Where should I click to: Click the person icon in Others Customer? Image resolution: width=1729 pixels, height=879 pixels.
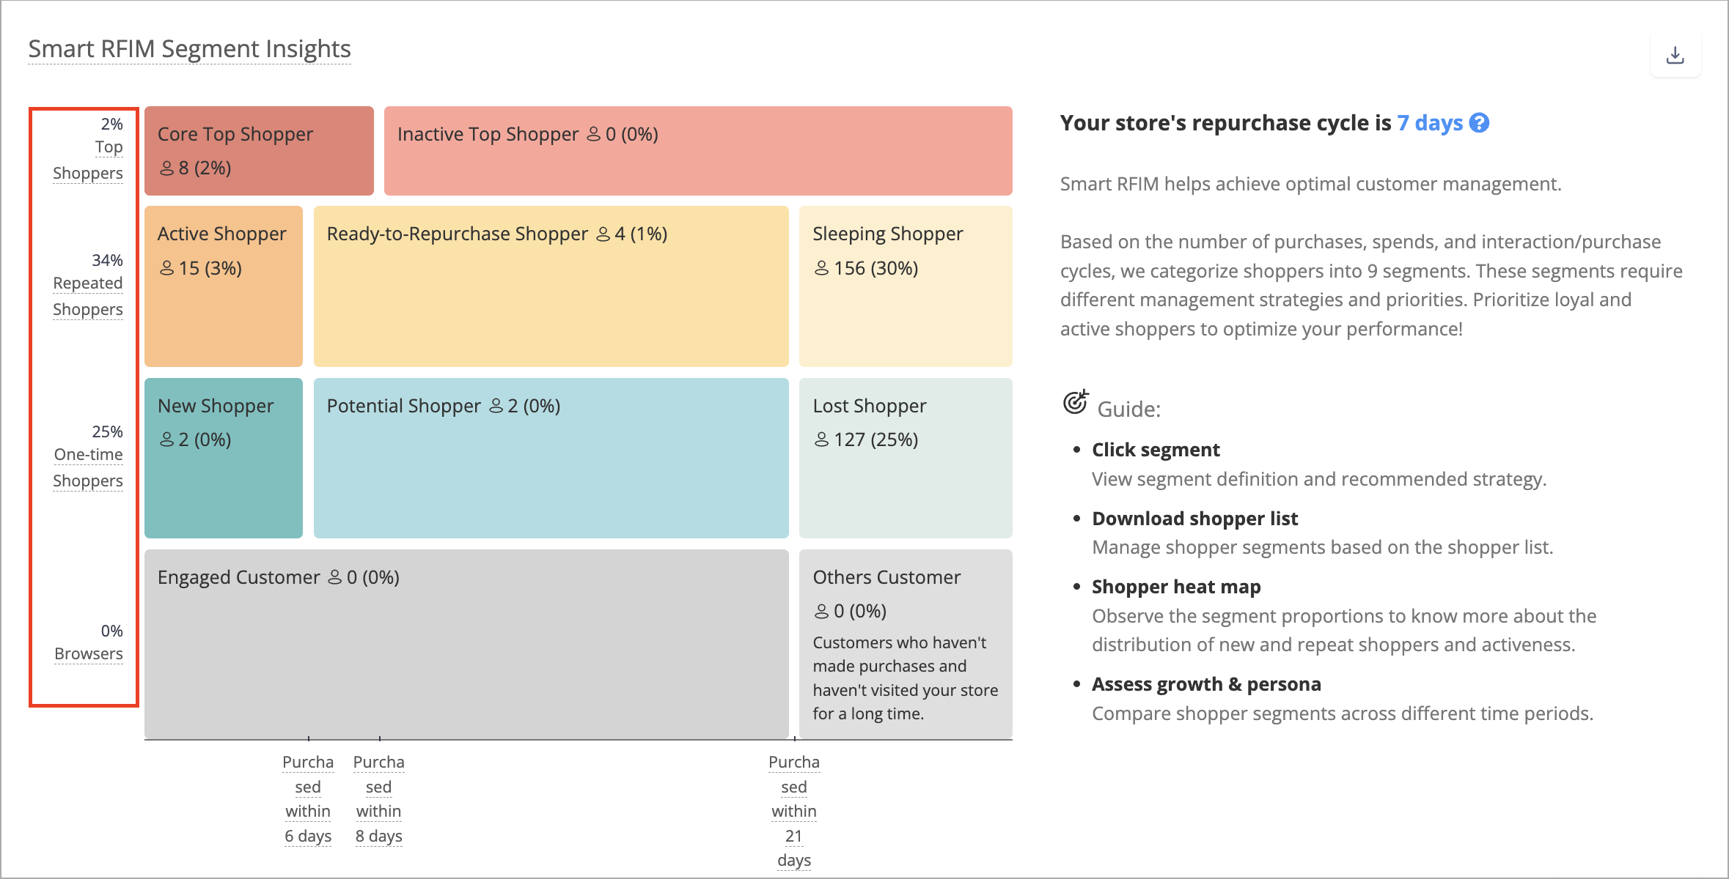(821, 611)
